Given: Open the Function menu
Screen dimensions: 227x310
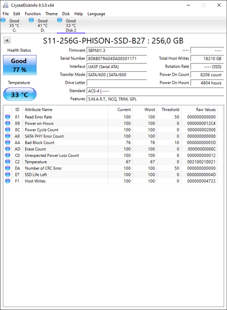Looking at the screenshot, I should (x=33, y=14).
